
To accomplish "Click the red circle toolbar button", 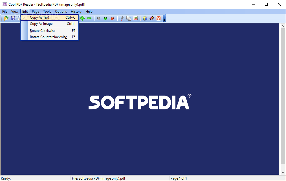I will pyautogui.click(x=112, y=18).
